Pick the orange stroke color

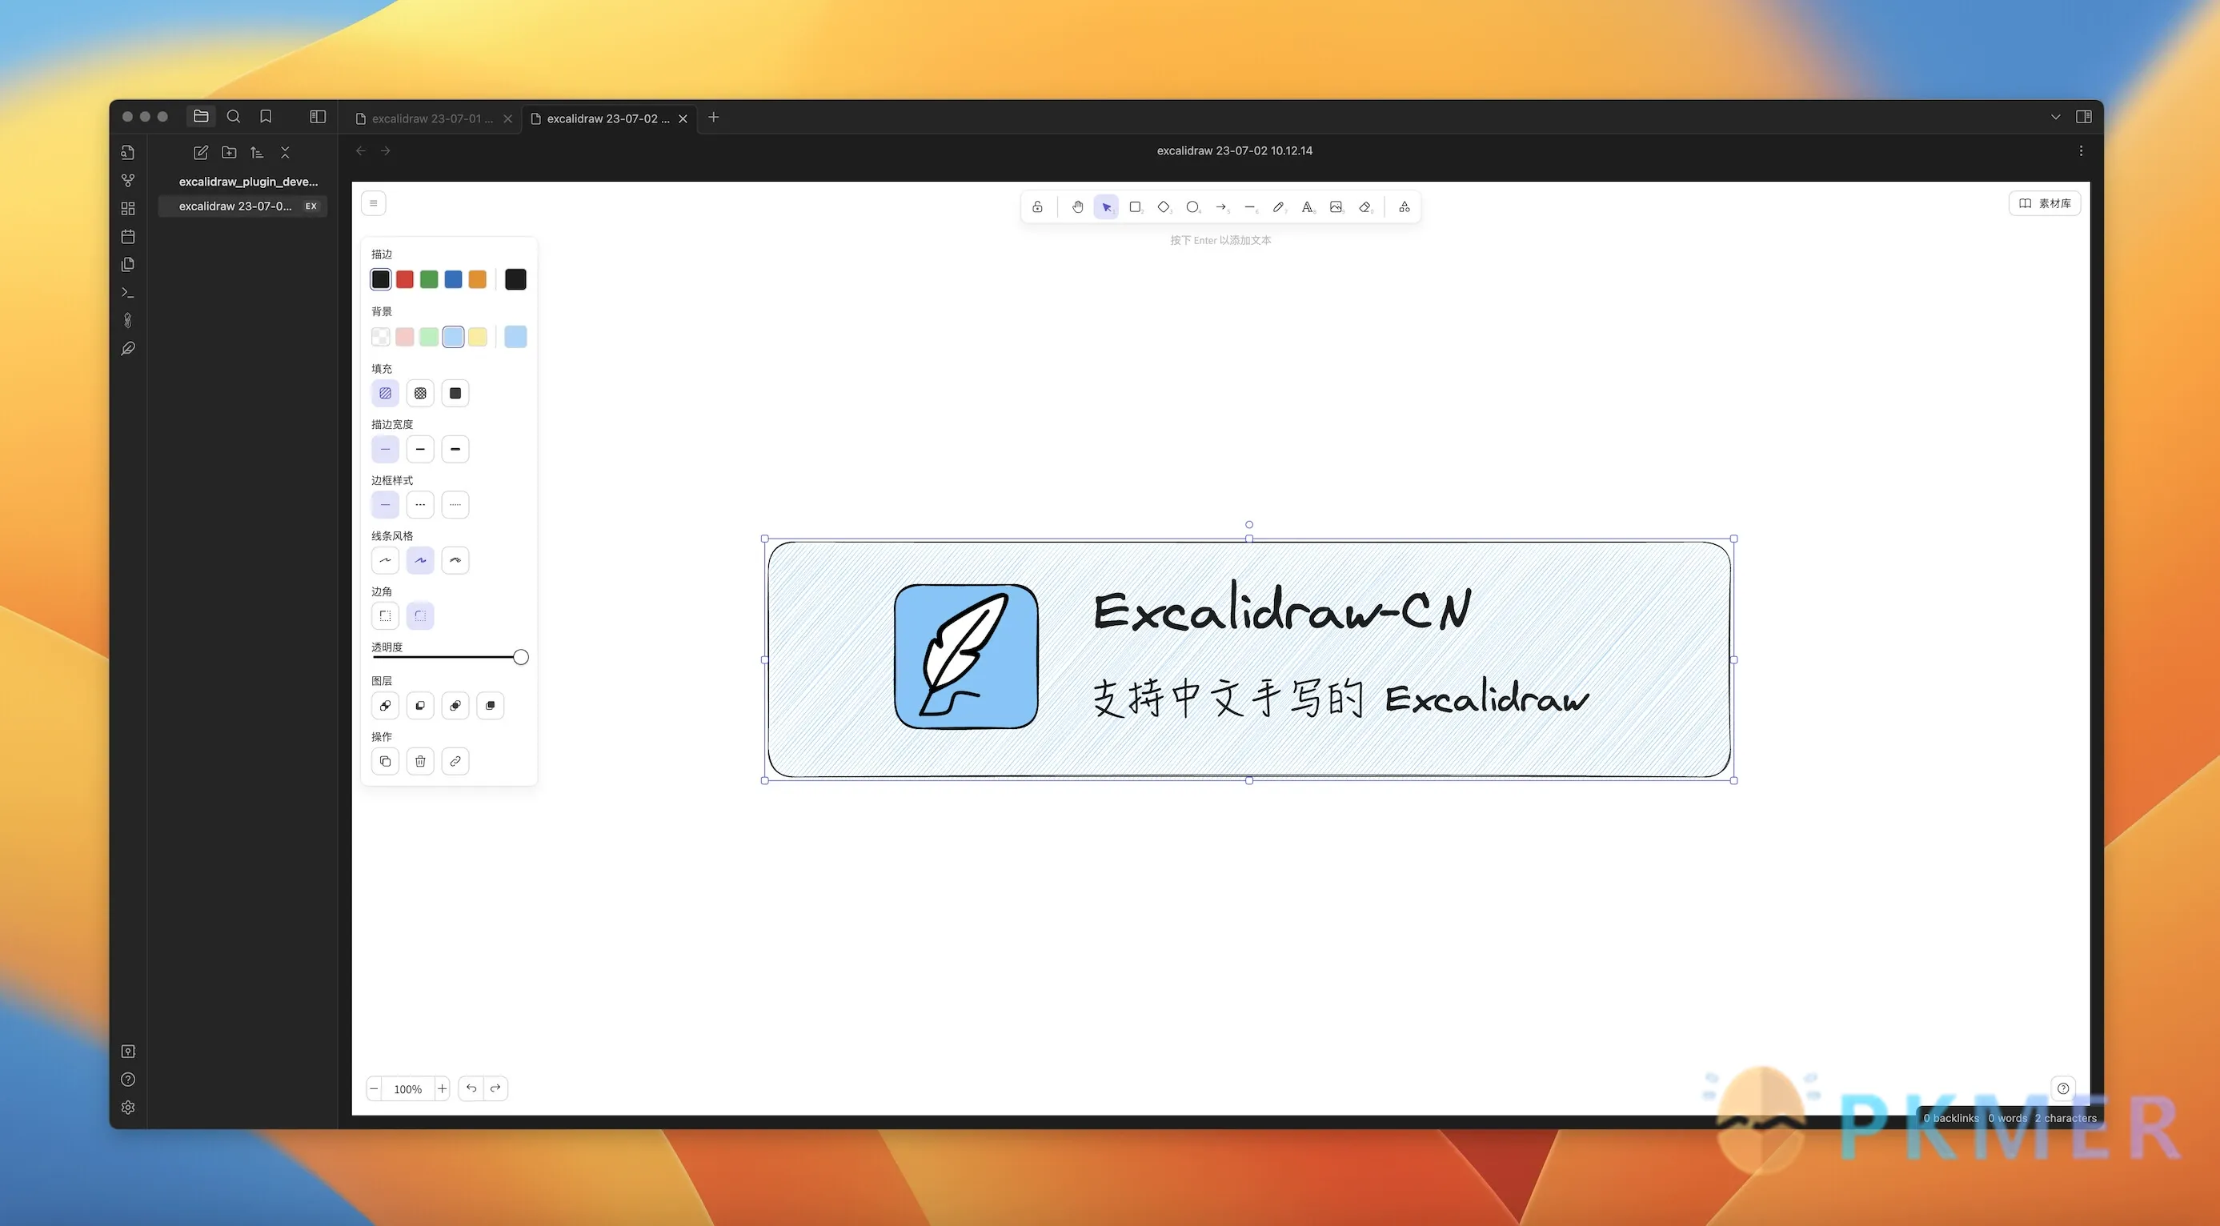[x=478, y=279]
